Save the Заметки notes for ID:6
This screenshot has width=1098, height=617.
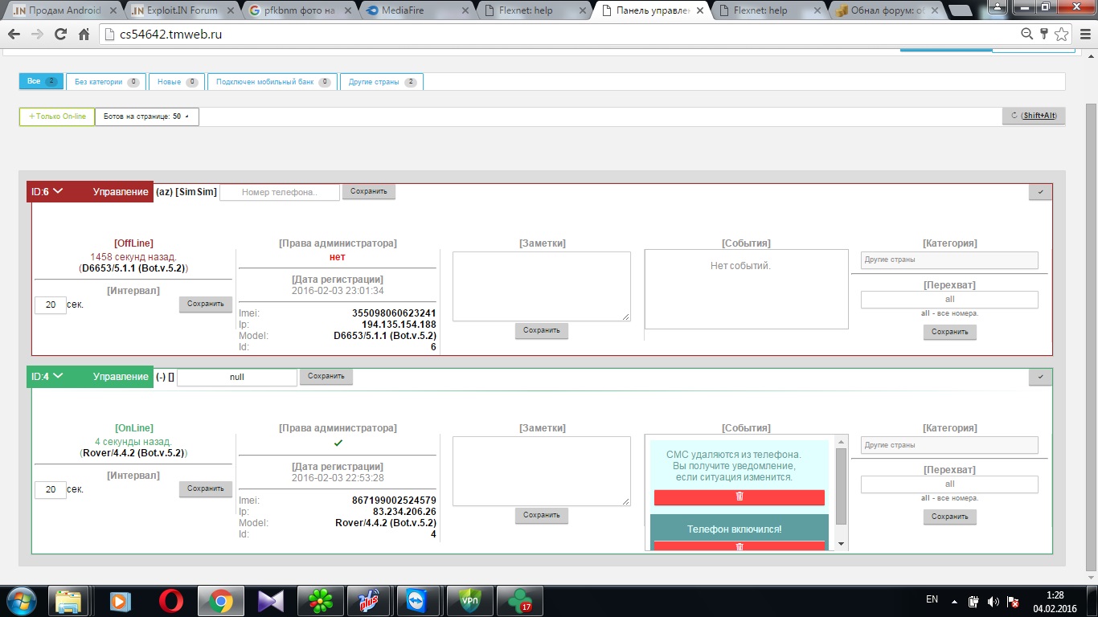542,331
